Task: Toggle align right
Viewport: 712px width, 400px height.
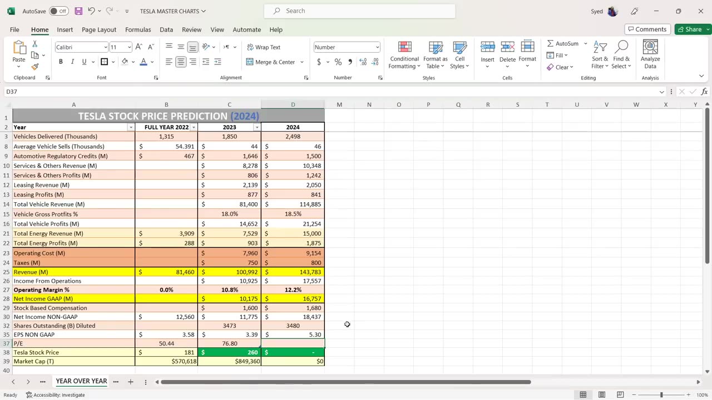Action: (193, 62)
